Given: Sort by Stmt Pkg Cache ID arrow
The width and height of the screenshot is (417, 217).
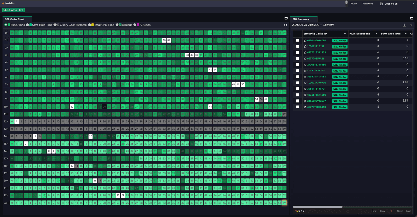Looking at the screenshot, I should pyautogui.click(x=345, y=34).
